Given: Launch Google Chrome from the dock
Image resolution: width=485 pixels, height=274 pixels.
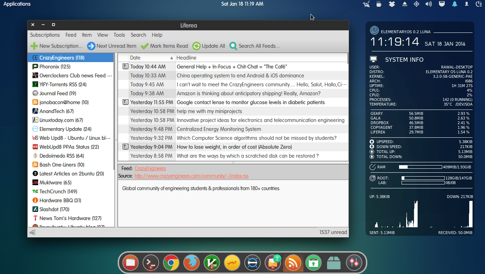Looking at the screenshot, I should click(171, 263).
